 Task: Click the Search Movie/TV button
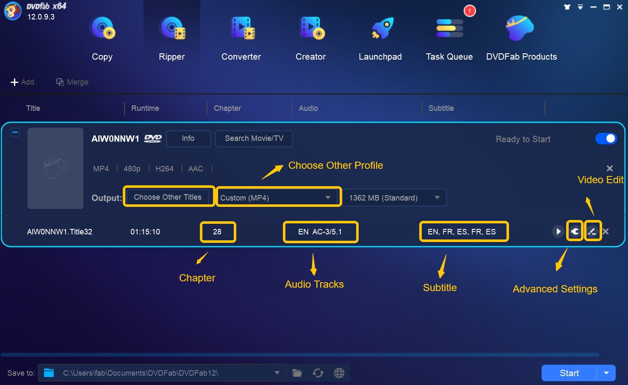click(x=254, y=138)
